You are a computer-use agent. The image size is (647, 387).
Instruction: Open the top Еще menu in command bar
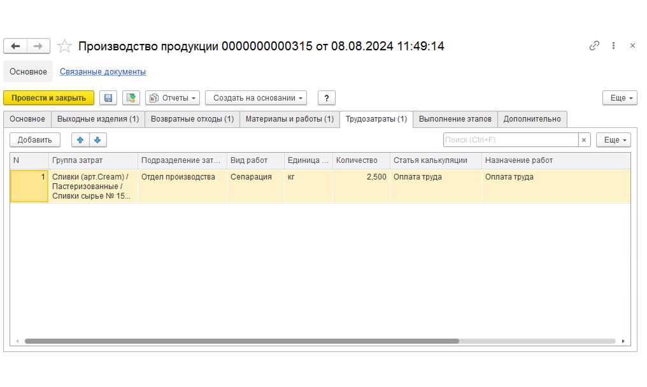[620, 98]
